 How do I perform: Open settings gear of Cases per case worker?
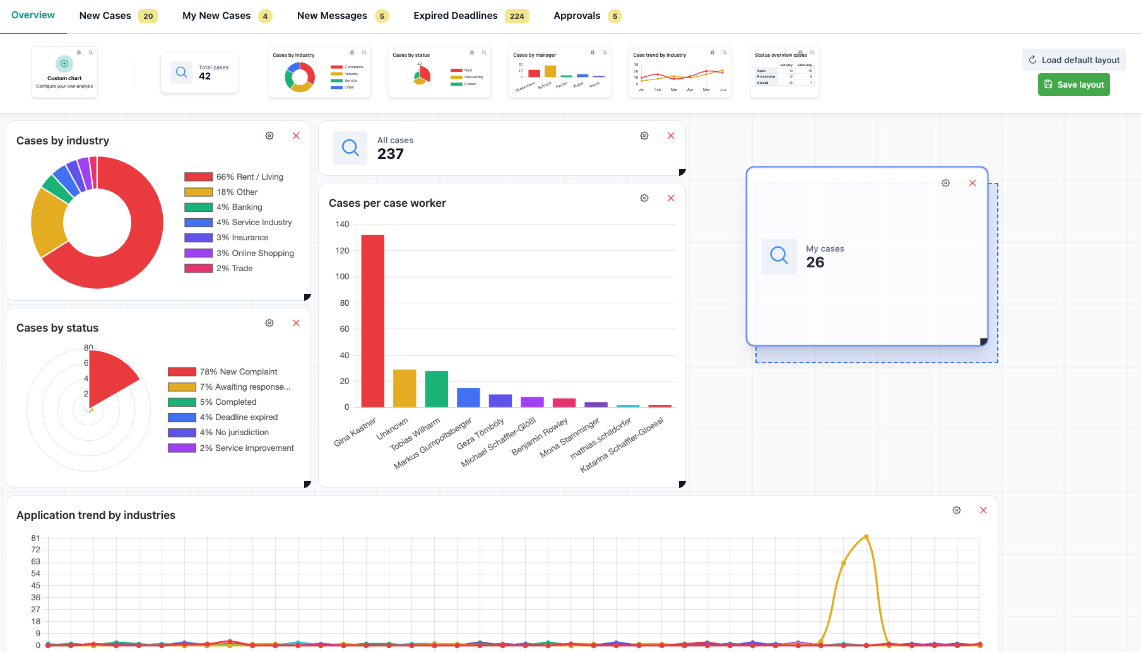(644, 198)
